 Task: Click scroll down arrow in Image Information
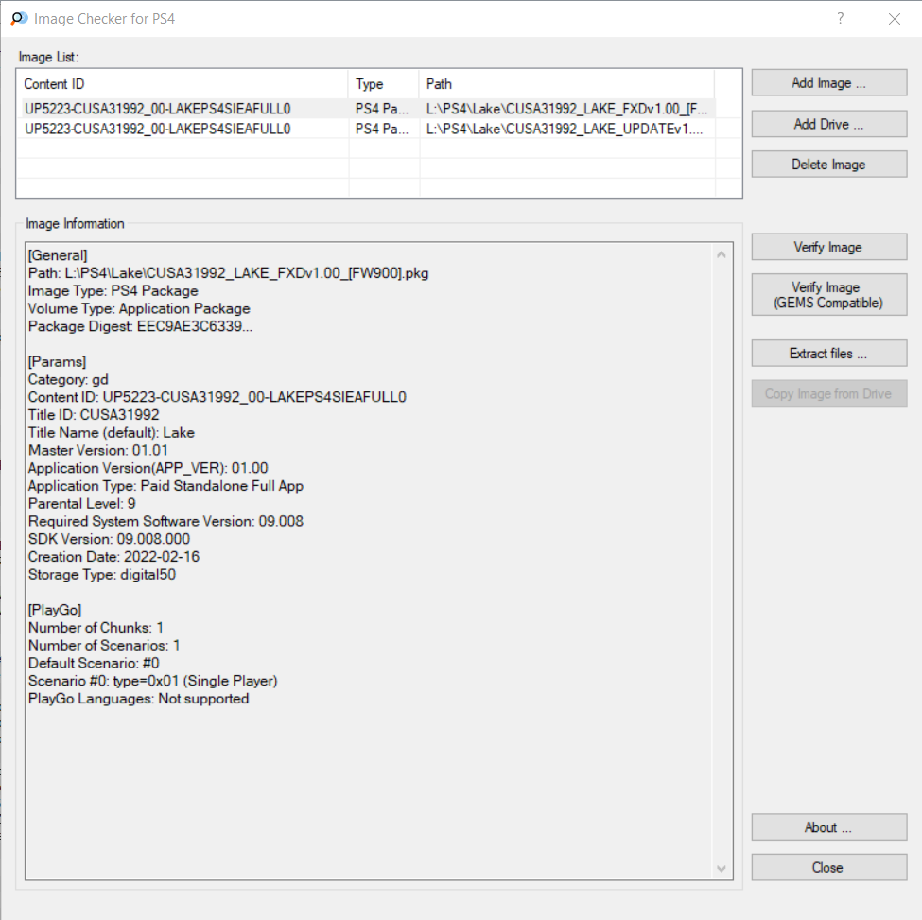click(x=722, y=868)
